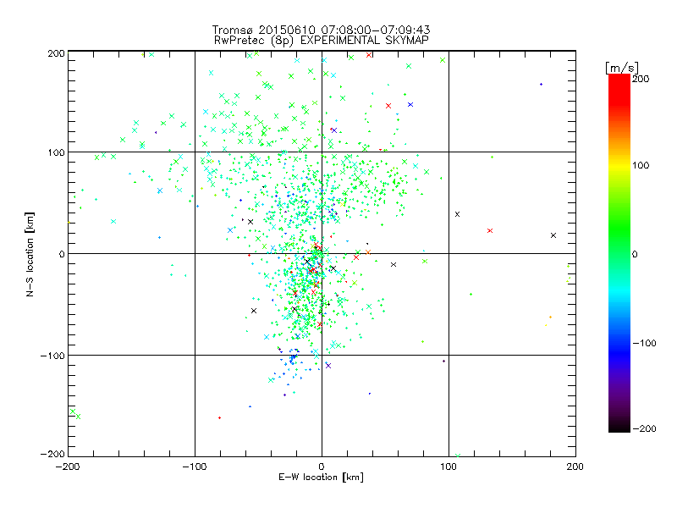Screen dimensions: 677x508
Task: Click the N-S axis tick label "100"
Action: pyautogui.click(x=56, y=152)
